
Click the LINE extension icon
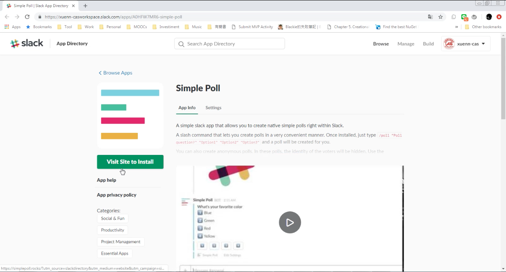[464, 17]
